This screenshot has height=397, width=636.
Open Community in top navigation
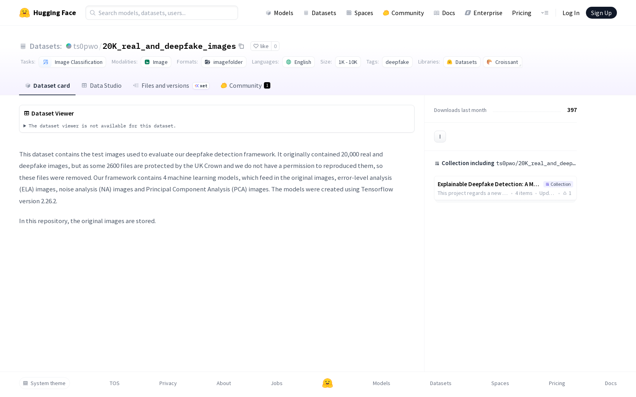tap(403, 13)
